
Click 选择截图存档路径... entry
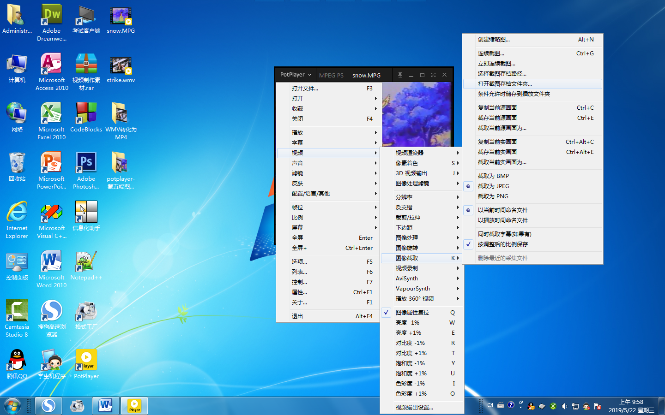533,74
